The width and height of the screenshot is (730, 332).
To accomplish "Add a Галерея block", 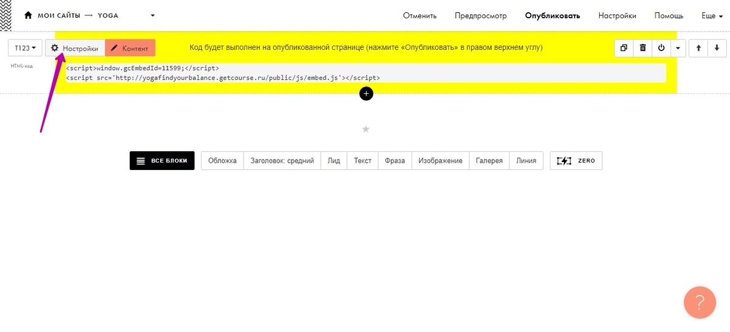I will pos(490,161).
